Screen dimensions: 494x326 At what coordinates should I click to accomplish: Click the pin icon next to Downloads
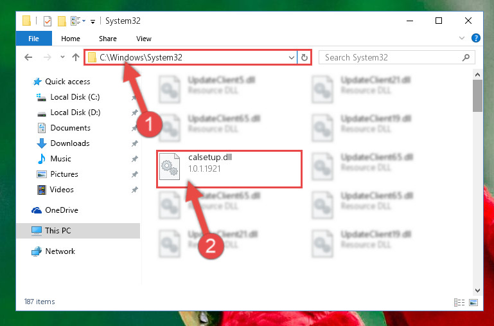[135, 143]
